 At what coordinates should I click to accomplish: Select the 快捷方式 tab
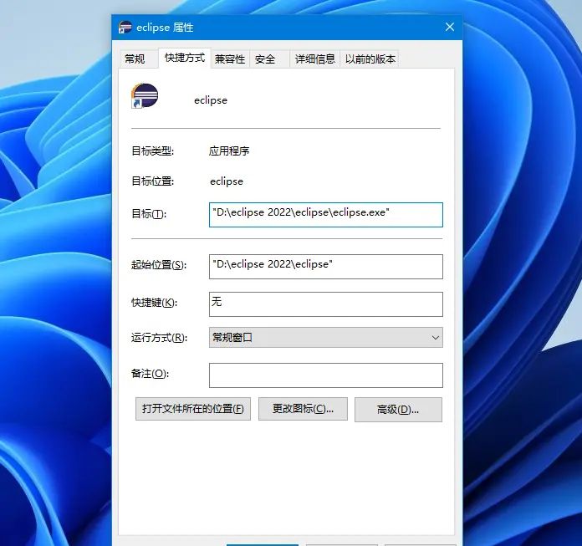point(184,58)
